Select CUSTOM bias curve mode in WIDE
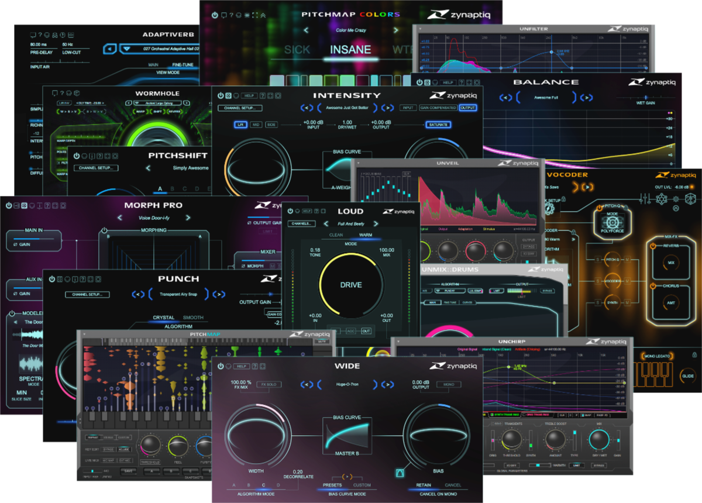Screen dimensions: 702x503 [x=362, y=485]
